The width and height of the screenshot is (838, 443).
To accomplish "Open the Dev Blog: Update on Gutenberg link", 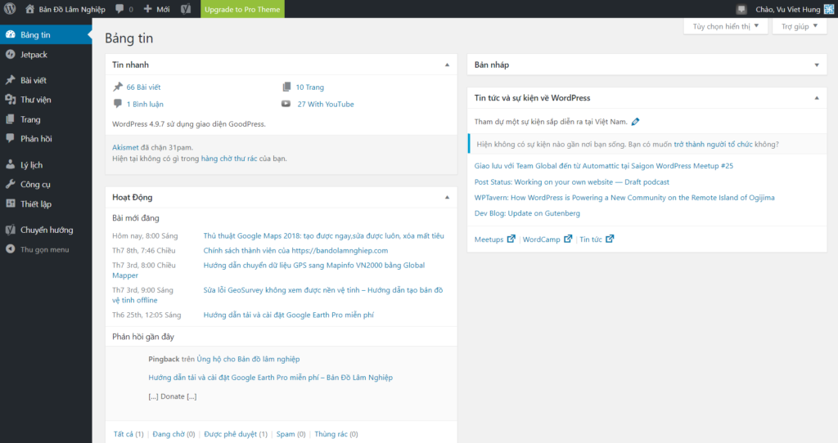I will point(527,213).
